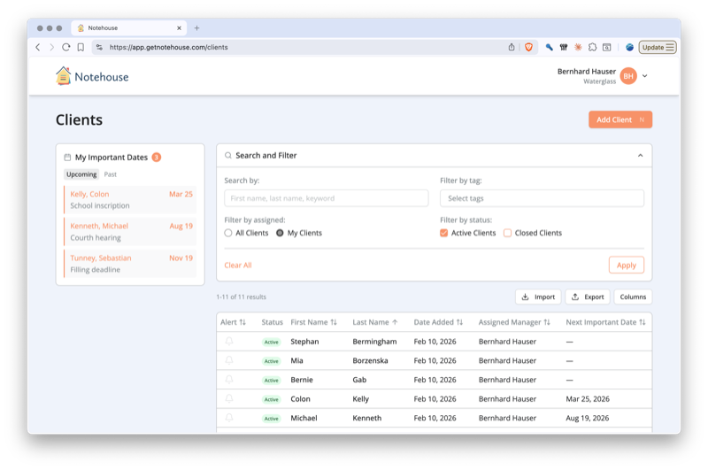Click the alert bell for Mia Borzenska
Image resolution: width=708 pixels, height=470 pixels.
point(229,360)
